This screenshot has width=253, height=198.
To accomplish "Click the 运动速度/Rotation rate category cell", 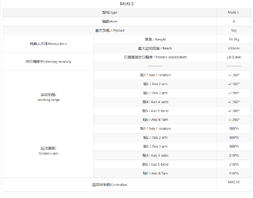I will point(48,151).
